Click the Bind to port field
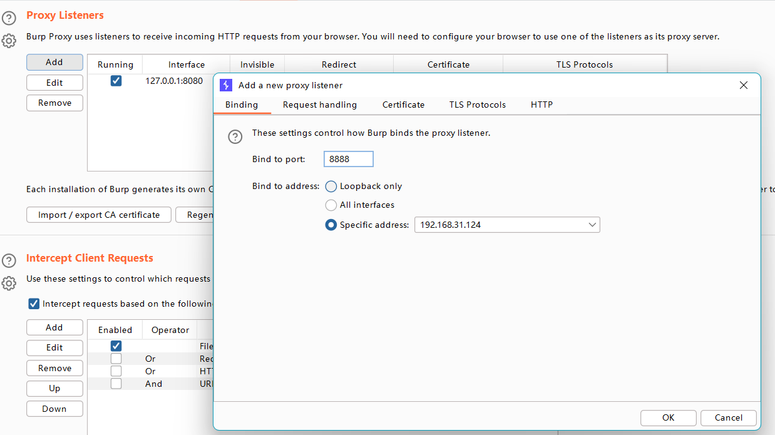The height and width of the screenshot is (435, 775). (x=349, y=159)
